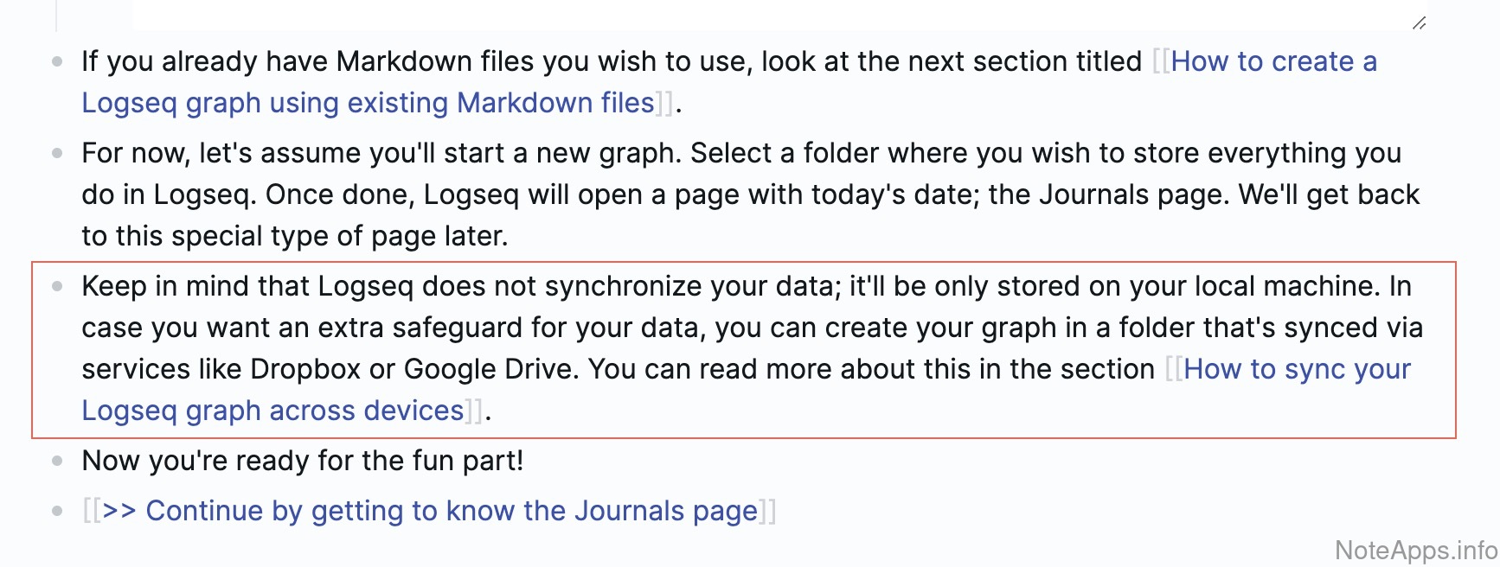The image size is (1500, 567).
Task: Open "How to create a Logseq graph" link
Action: point(1272,61)
